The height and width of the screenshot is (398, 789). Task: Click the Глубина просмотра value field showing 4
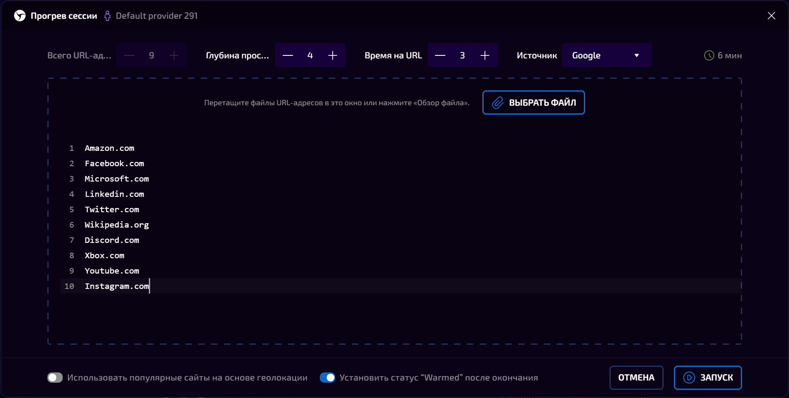[x=310, y=55]
